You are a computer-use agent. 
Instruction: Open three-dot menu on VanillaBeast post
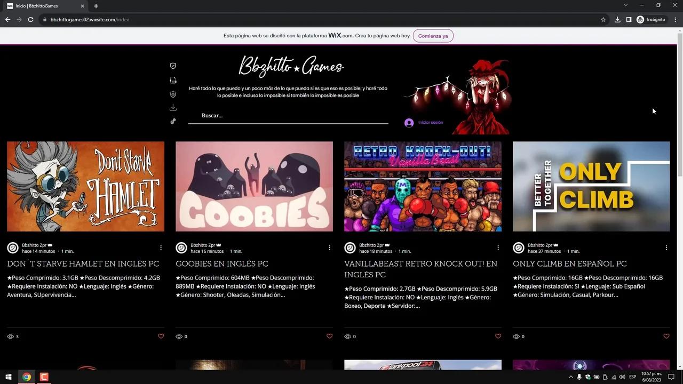[498, 247]
